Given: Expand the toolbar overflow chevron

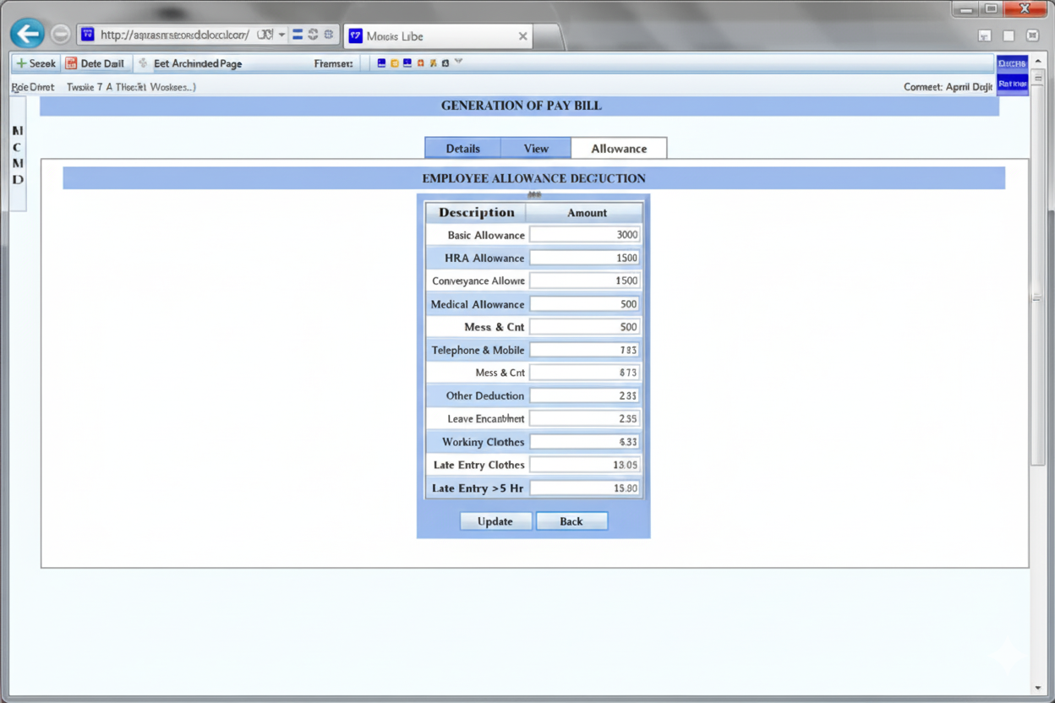Looking at the screenshot, I should [x=458, y=62].
